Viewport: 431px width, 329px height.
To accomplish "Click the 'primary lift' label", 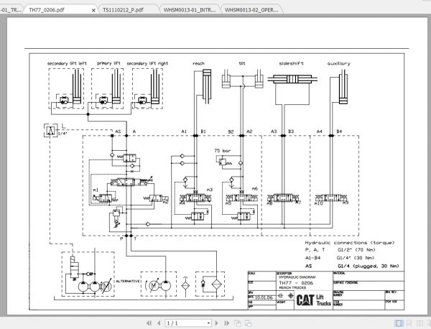I will coord(108,63).
